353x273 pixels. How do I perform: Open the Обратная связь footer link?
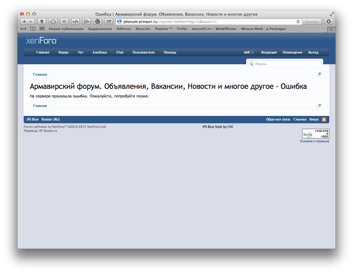click(278, 120)
